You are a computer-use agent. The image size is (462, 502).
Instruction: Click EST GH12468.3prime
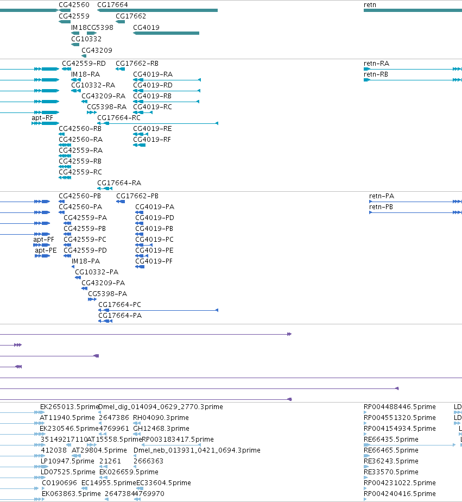161,429
